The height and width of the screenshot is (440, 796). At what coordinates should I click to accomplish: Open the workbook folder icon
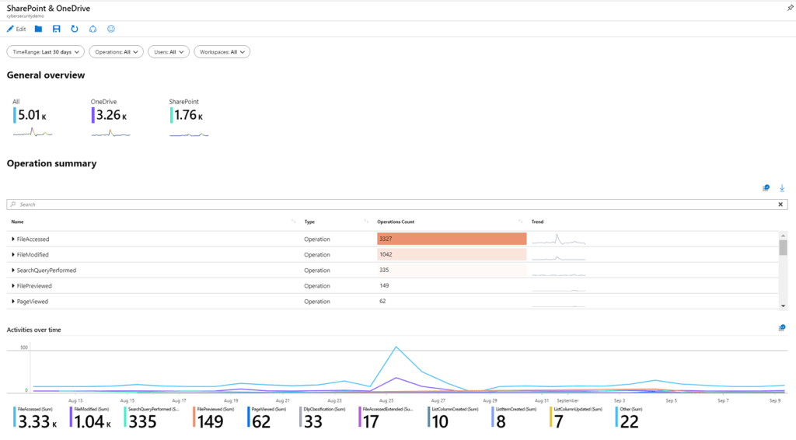pos(39,29)
